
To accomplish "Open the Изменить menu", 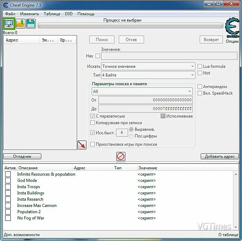I will (30, 14).
